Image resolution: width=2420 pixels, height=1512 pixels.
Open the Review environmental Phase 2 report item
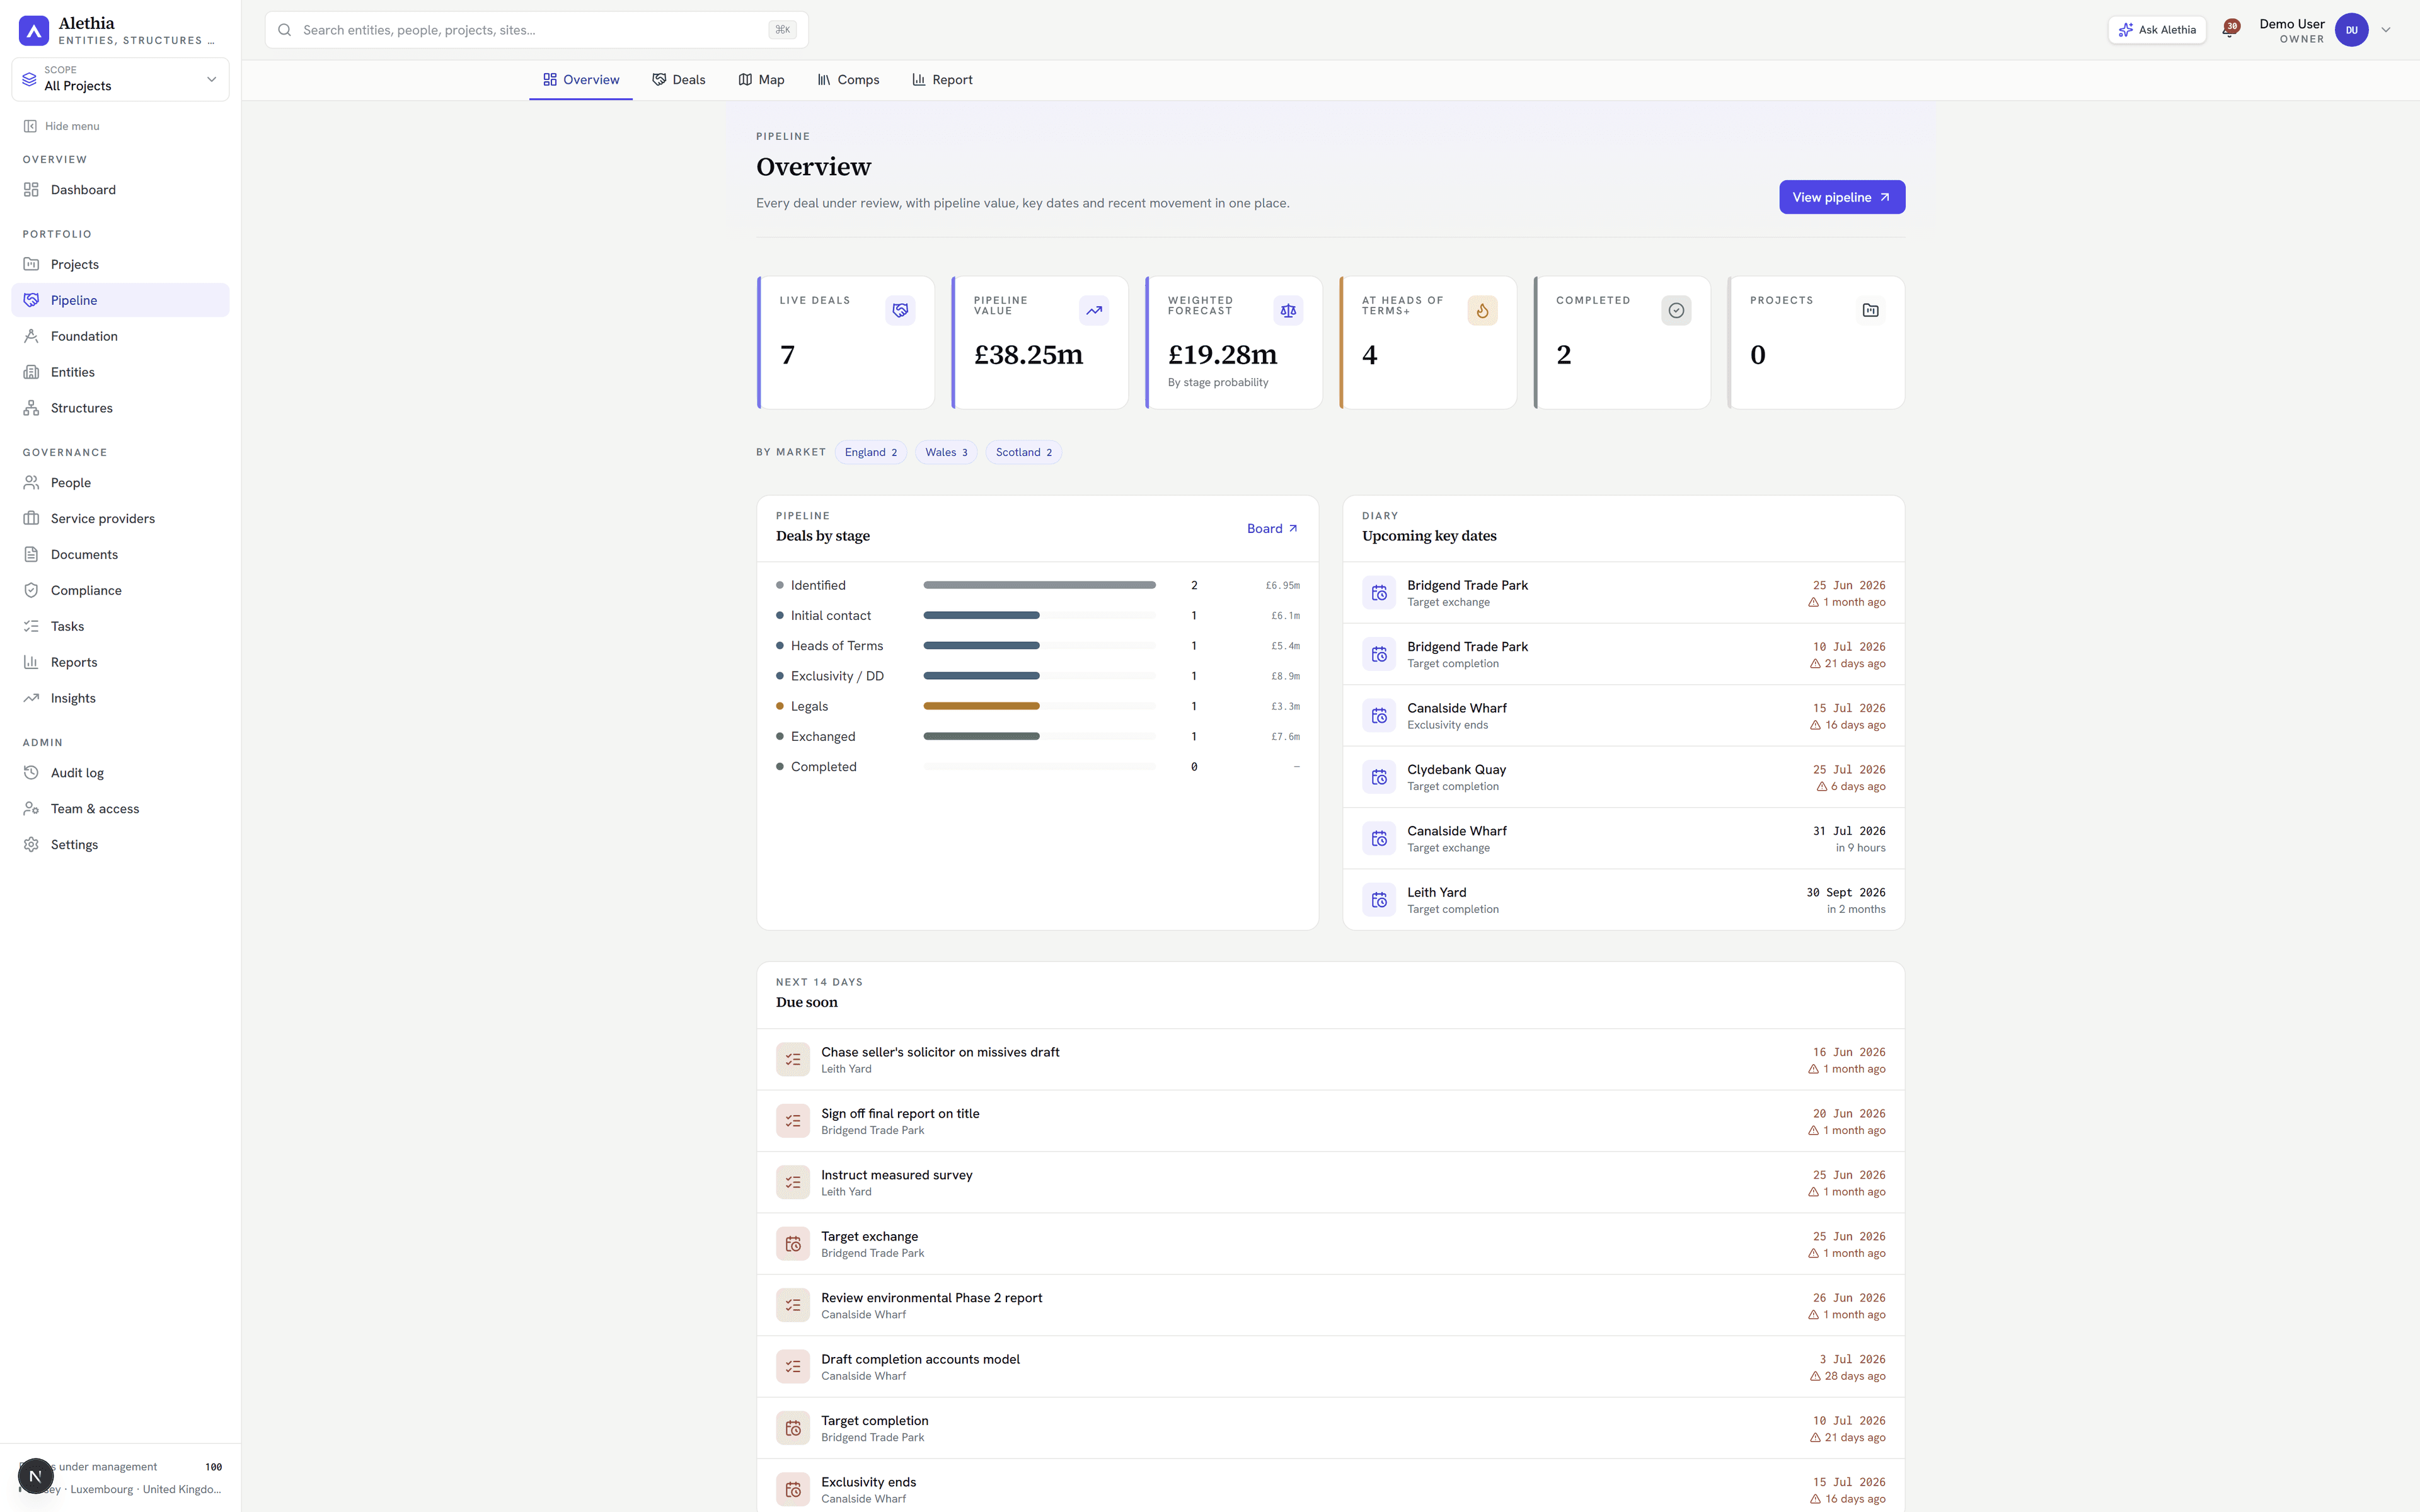point(1330,1305)
